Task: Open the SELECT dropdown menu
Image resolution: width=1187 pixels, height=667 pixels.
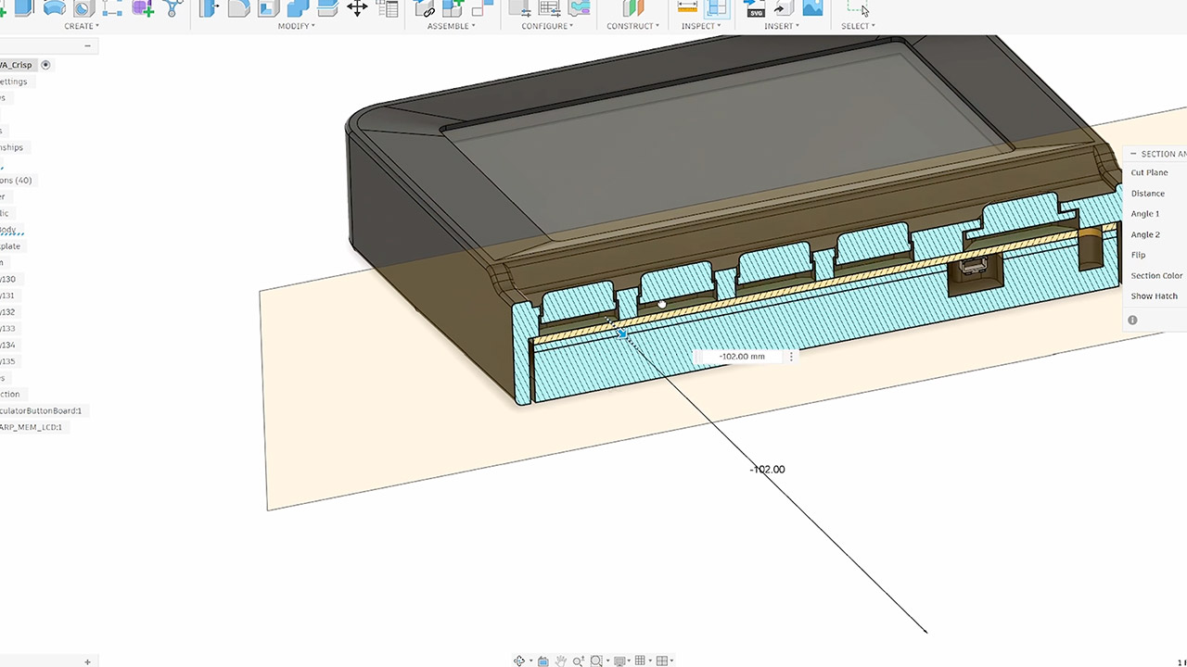Action: (858, 26)
